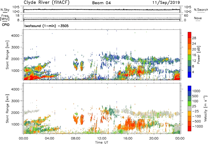Click the "24" Power color bar label
The height and width of the screenshot is (144, 208).
coord(194,44)
